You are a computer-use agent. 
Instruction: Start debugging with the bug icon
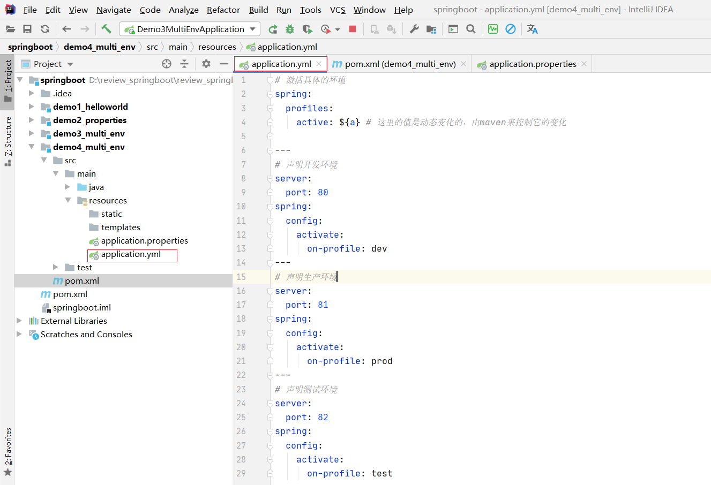pos(290,29)
